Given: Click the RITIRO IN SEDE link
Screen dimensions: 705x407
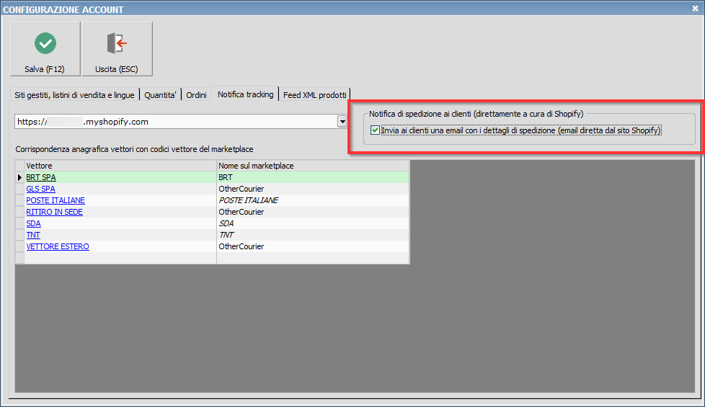Looking at the screenshot, I should pyautogui.click(x=54, y=212).
